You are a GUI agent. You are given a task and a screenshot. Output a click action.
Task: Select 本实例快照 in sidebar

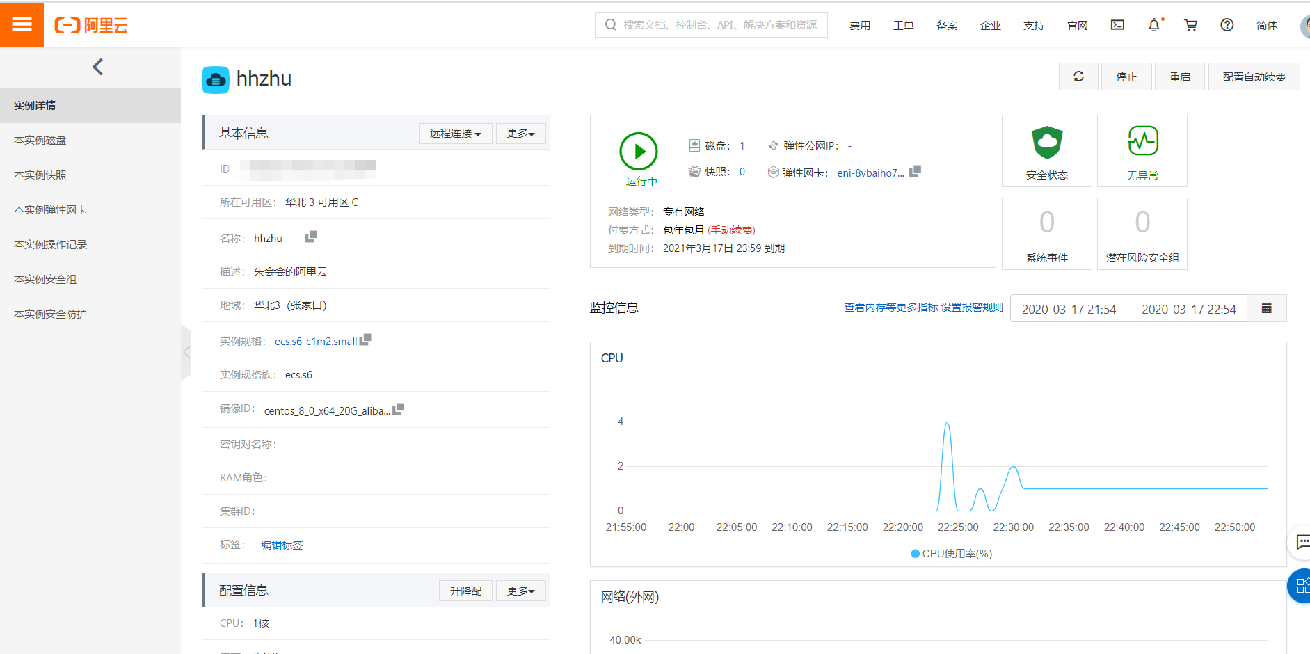click(90, 175)
